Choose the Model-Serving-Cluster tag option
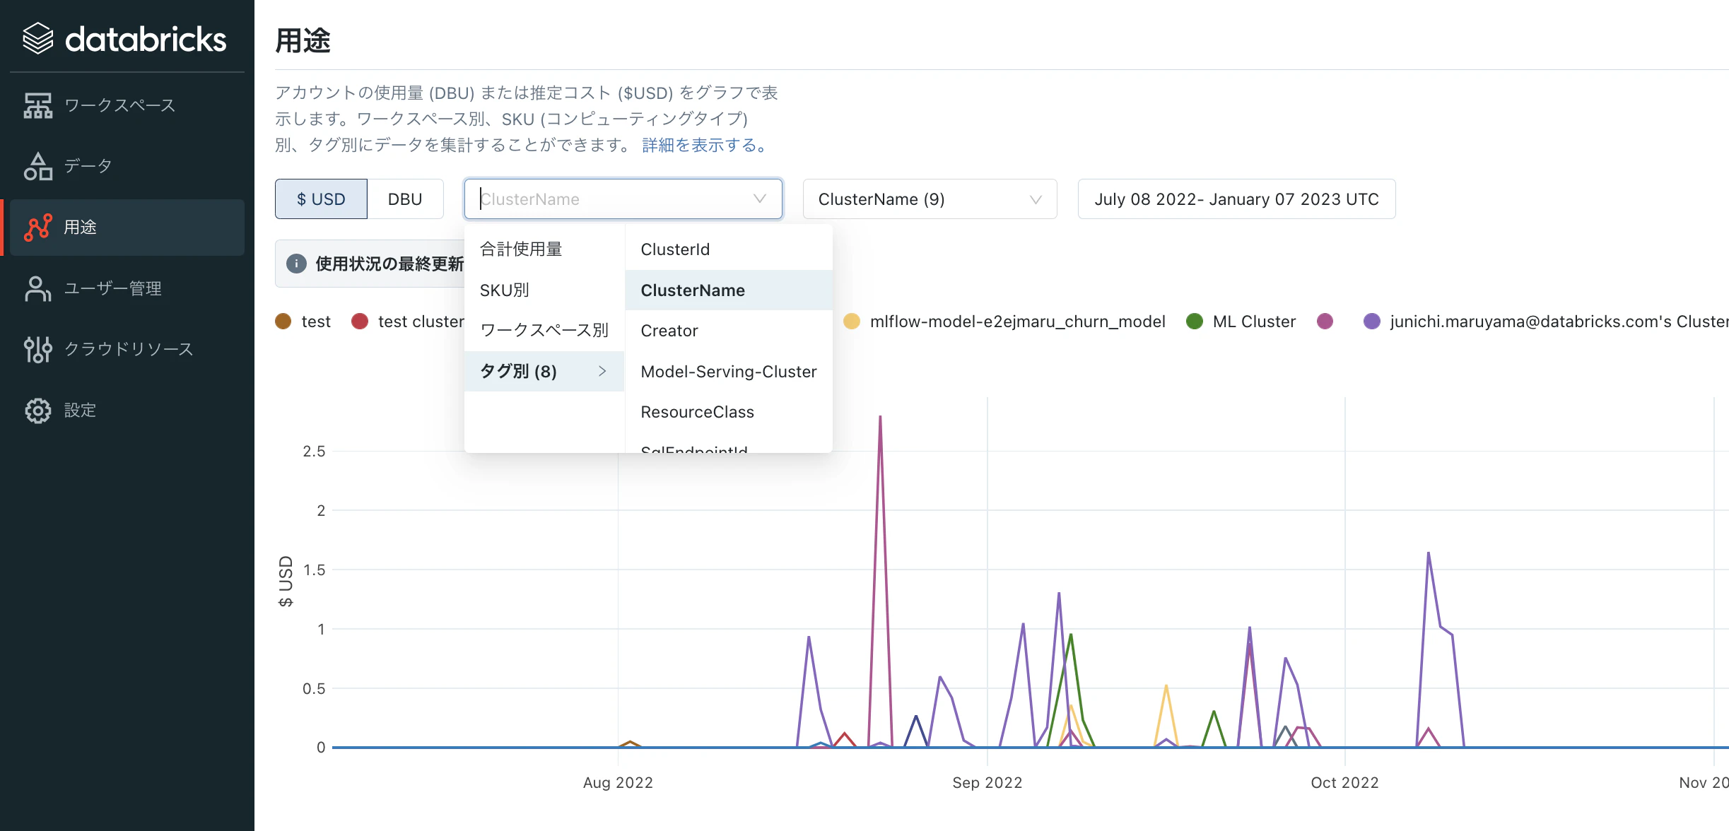This screenshot has width=1729, height=831. pos(729,372)
